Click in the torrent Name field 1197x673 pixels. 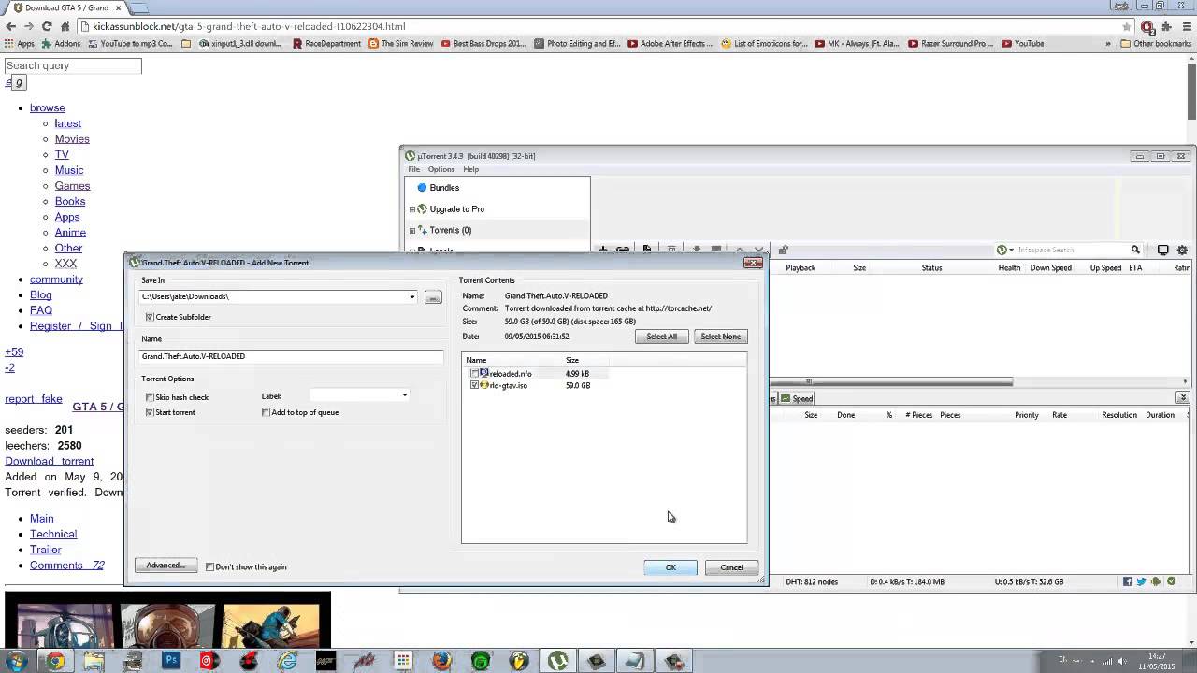pyautogui.click(x=291, y=356)
